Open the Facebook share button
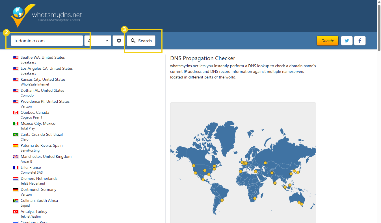Screen dimensions: 381x223 tap(360, 41)
